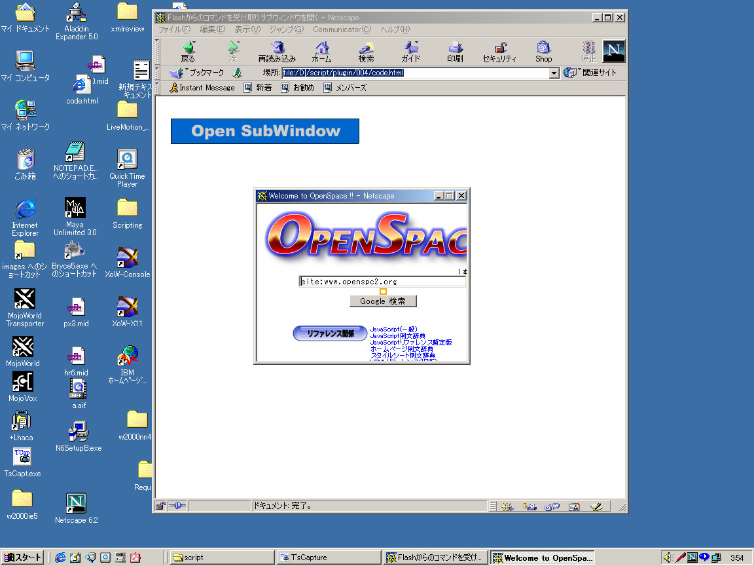Open the 編集(E) menu
This screenshot has height=566, width=754.
[x=212, y=29]
